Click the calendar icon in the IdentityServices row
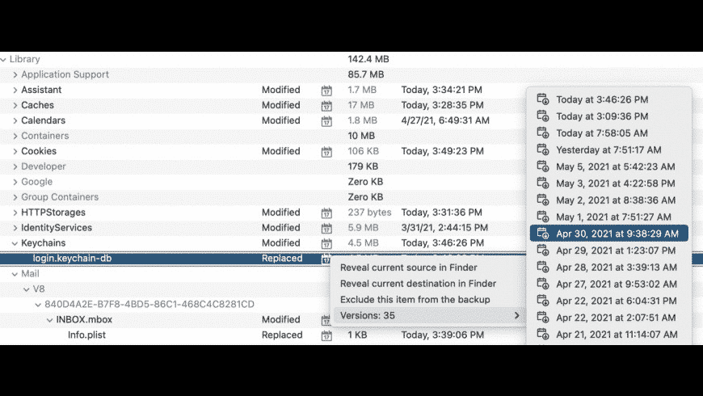 tap(326, 229)
